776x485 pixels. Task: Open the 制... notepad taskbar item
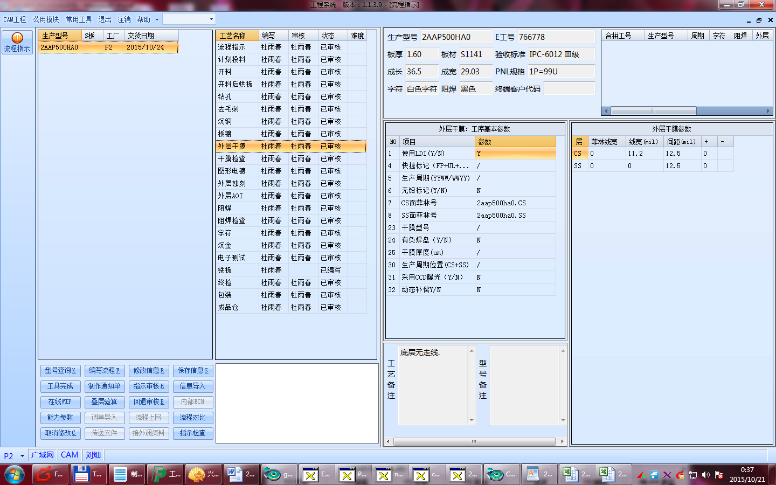click(127, 474)
